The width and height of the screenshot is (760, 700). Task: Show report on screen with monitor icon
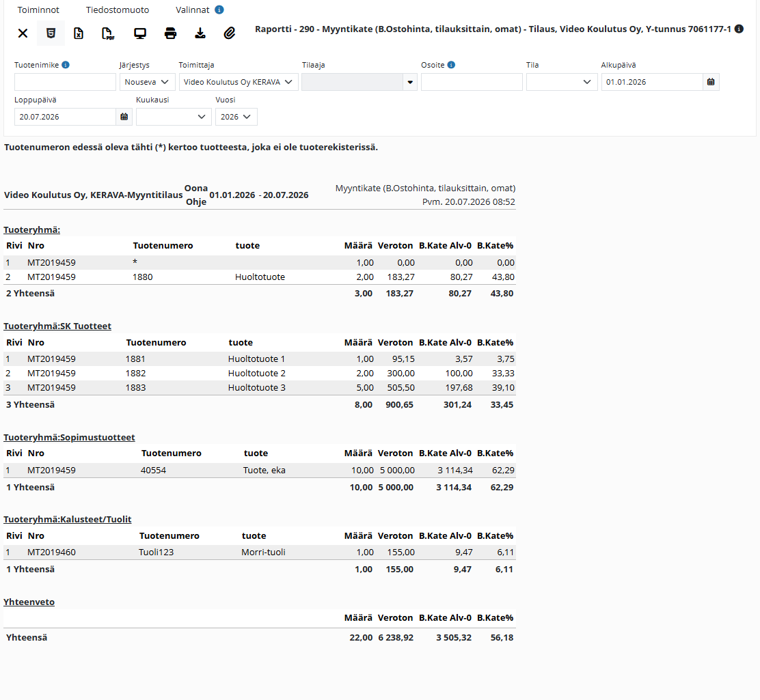tap(140, 33)
